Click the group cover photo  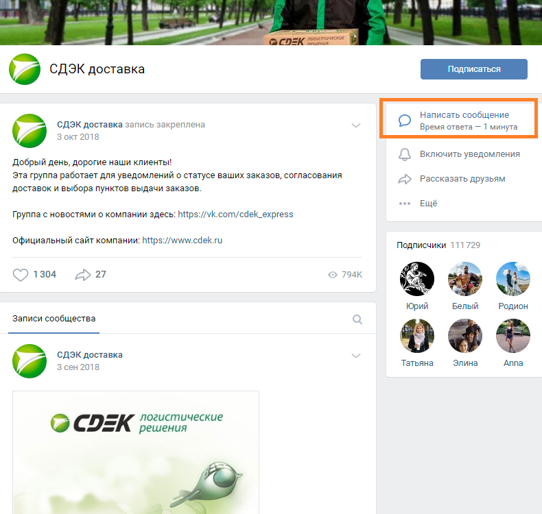[x=271, y=23]
